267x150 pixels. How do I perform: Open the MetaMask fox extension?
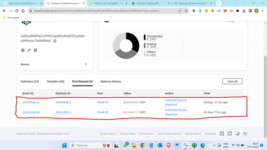225,11
